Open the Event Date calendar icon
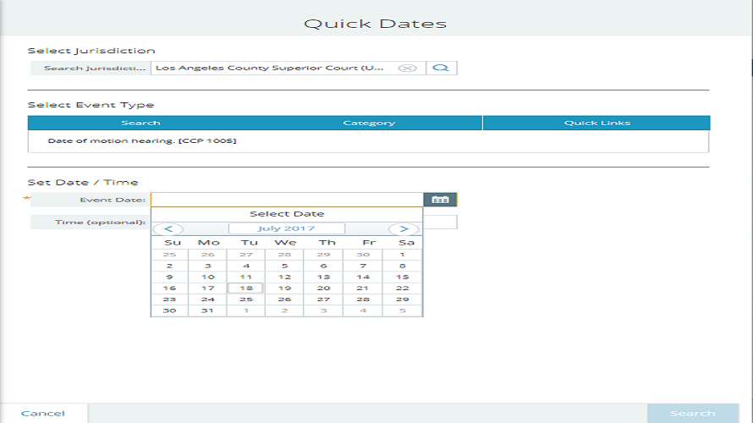This screenshot has height=423, width=753. tap(440, 200)
